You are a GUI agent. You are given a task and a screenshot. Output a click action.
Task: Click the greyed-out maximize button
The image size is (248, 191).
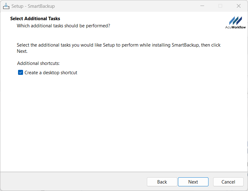(x=220, y=6)
